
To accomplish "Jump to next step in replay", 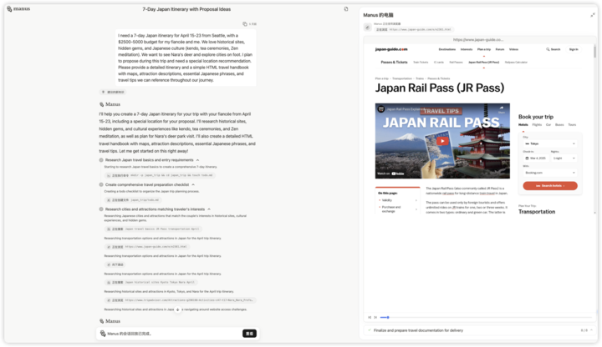I will click(x=374, y=317).
